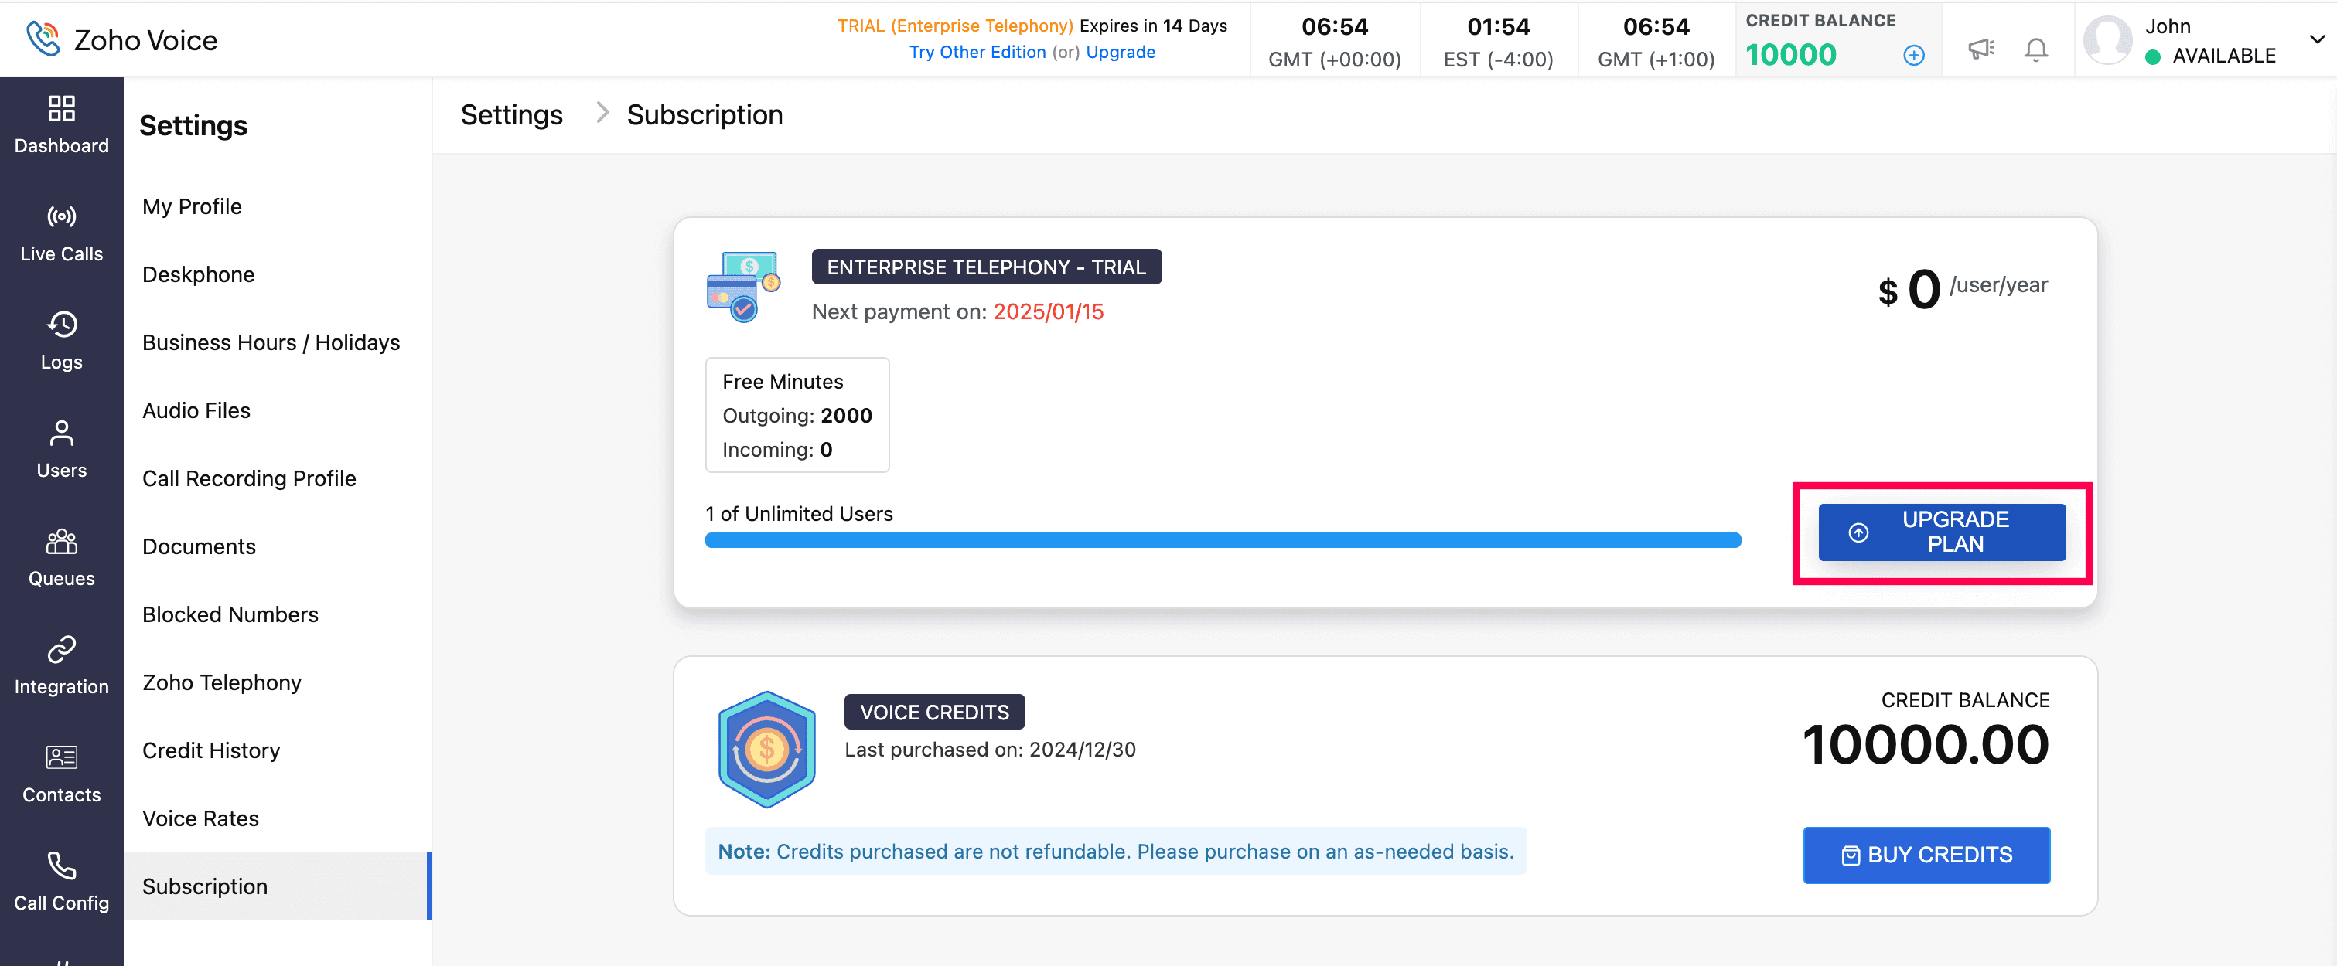2337x966 pixels.
Task: Add credits using the plus icon
Action: tap(1913, 56)
